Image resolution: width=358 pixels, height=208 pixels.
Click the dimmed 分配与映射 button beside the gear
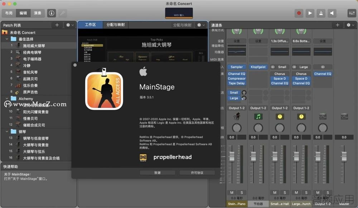pos(182,25)
